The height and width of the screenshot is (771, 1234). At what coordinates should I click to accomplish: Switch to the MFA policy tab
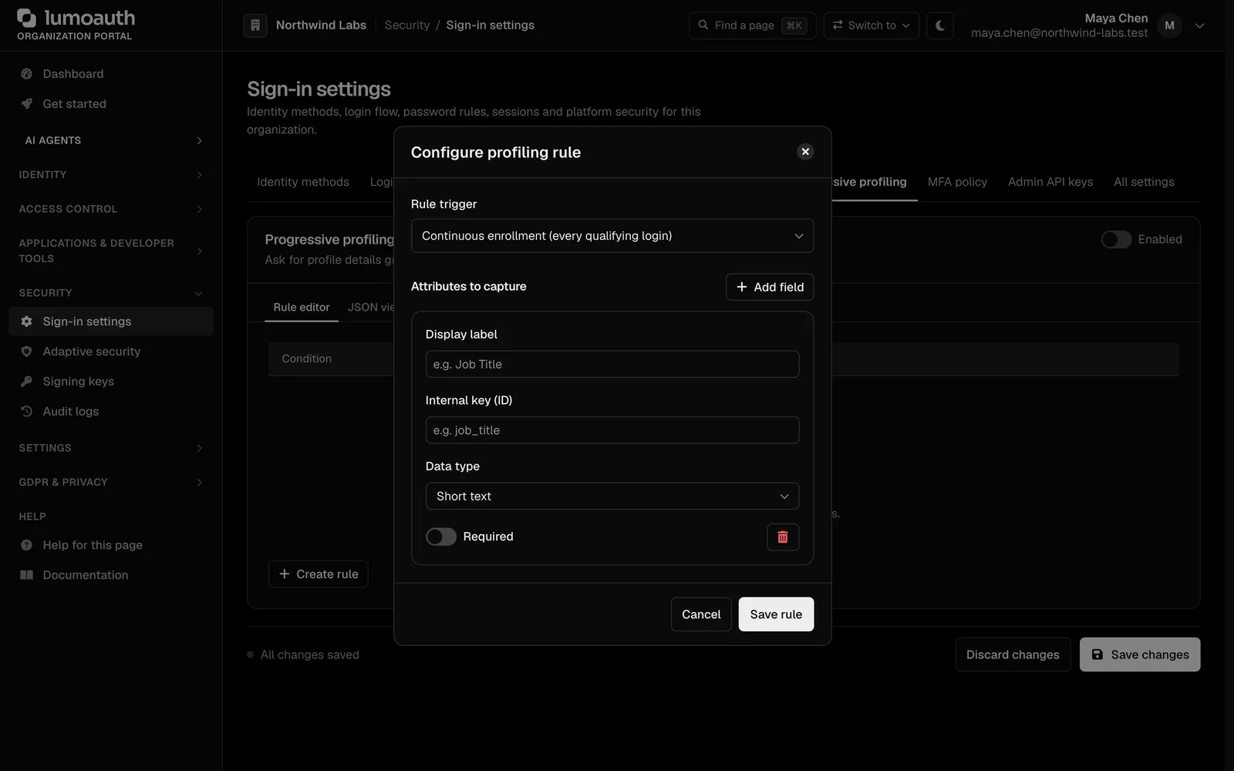(x=957, y=182)
